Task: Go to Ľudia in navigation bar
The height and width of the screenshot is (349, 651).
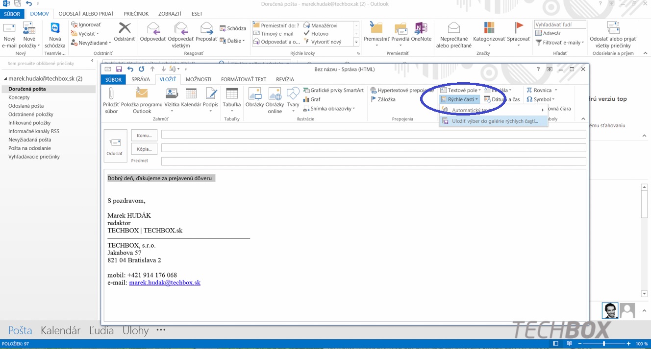Action: pos(101,330)
